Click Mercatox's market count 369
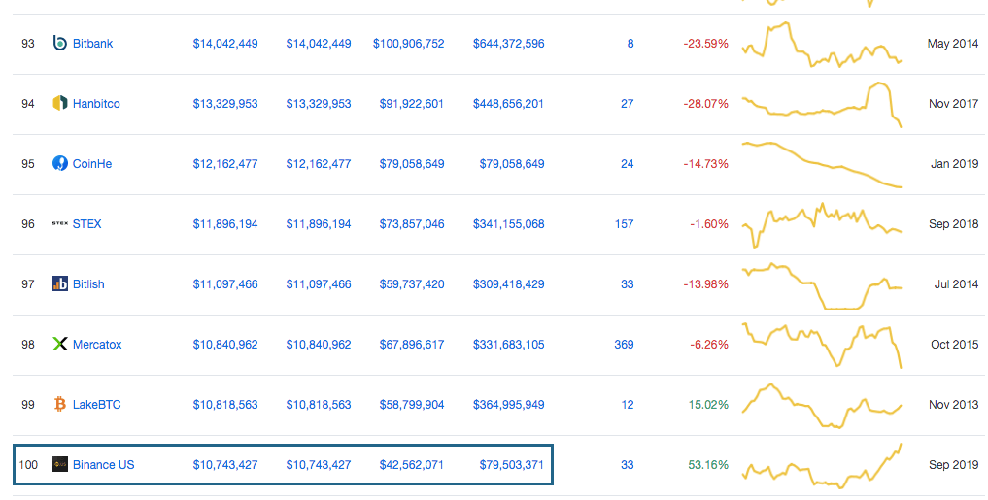Image resolution: width=988 pixels, height=500 pixels. point(624,345)
